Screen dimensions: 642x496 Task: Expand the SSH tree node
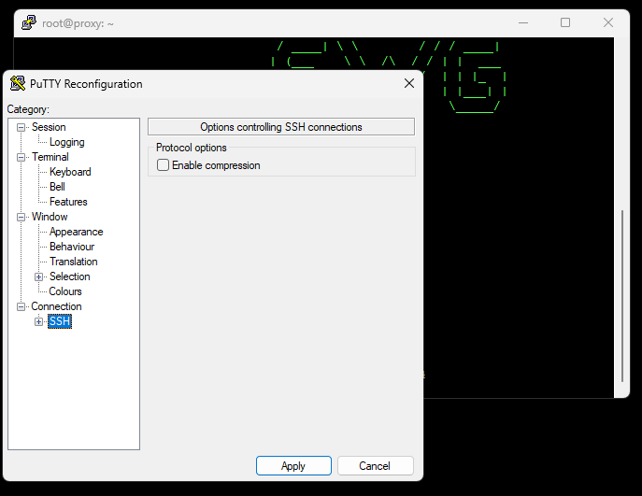(38, 321)
